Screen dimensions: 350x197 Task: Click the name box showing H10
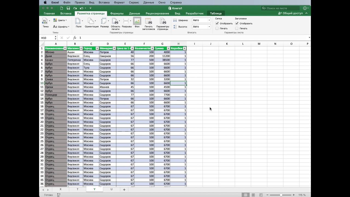48,38
